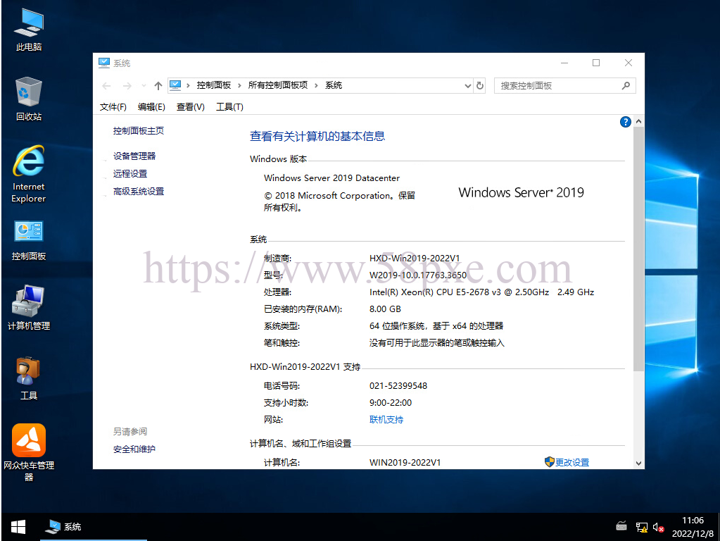
Task: Open 高级系统设置 link
Action: click(x=139, y=192)
